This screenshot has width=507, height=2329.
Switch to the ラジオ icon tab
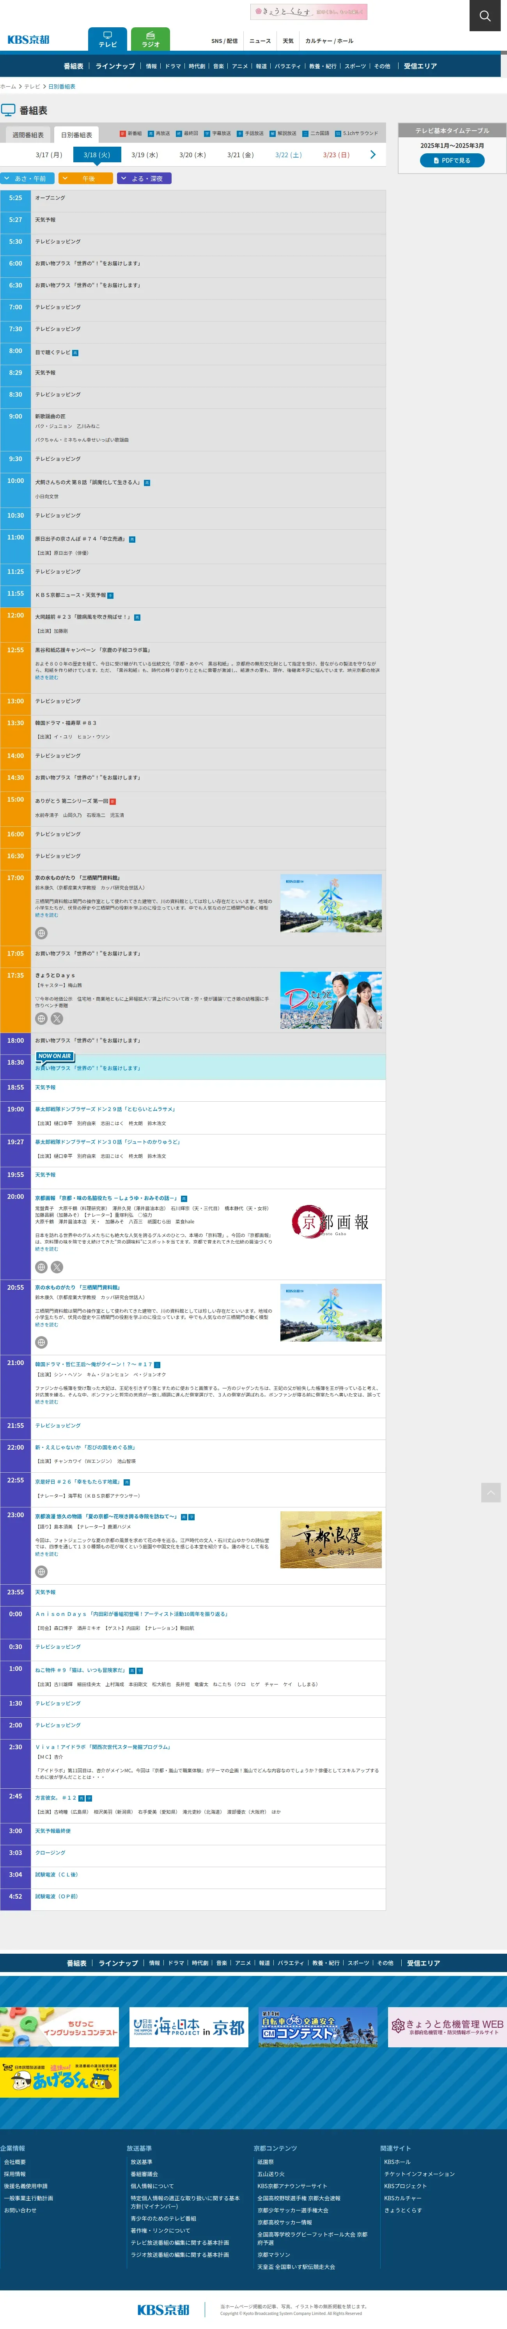point(151,40)
